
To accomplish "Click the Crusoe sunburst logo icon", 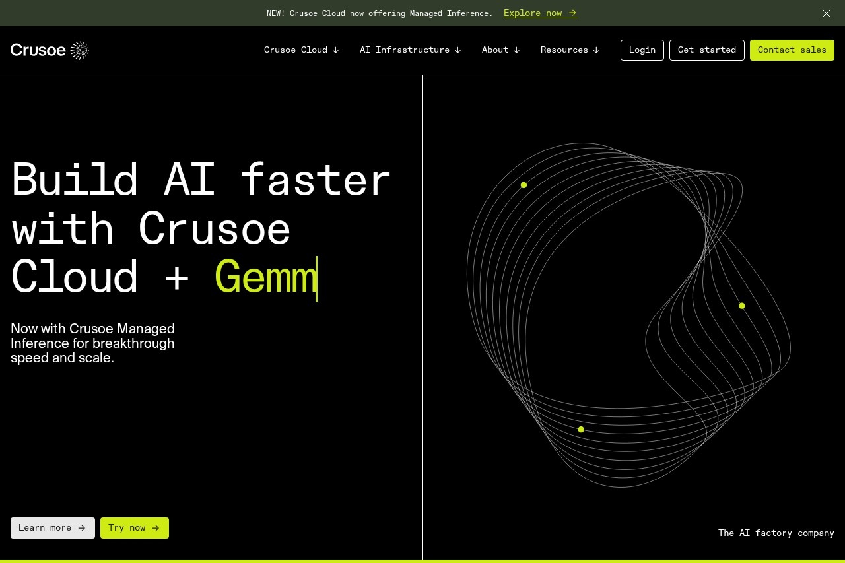I will pos(80,51).
